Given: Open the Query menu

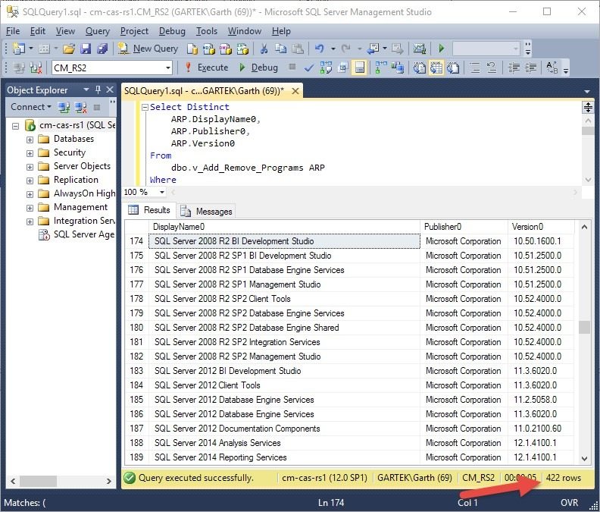Looking at the screenshot, I should [x=97, y=31].
